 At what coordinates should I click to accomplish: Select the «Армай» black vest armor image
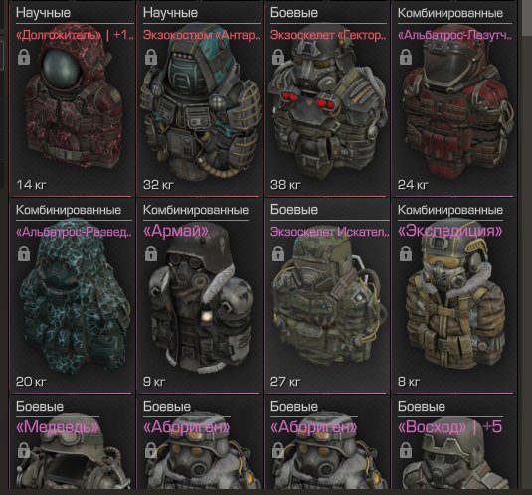click(200, 298)
